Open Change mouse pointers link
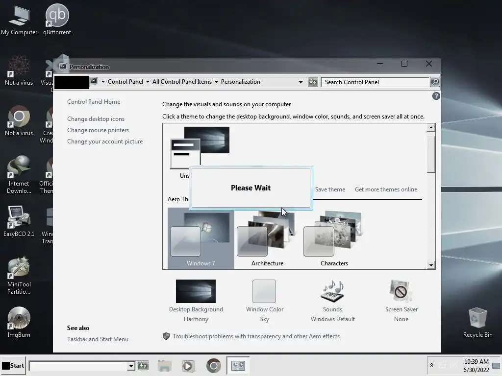Image resolution: width=502 pixels, height=376 pixels. [x=98, y=130]
